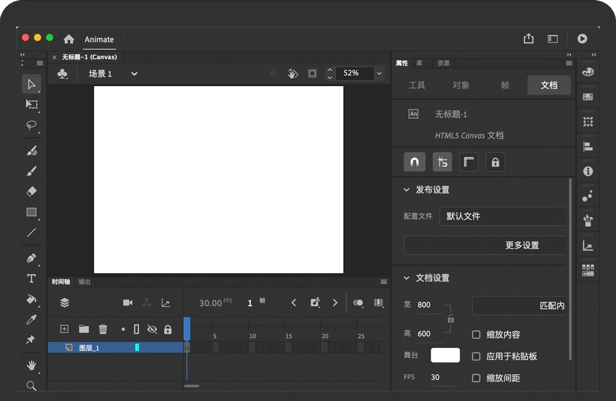Open the 场景 1 scene dropdown
The width and height of the screenshot is (616, 401).
coord(134,74)
